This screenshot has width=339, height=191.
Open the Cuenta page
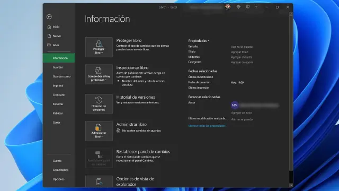pyautogui.click(x=59, y=161)
